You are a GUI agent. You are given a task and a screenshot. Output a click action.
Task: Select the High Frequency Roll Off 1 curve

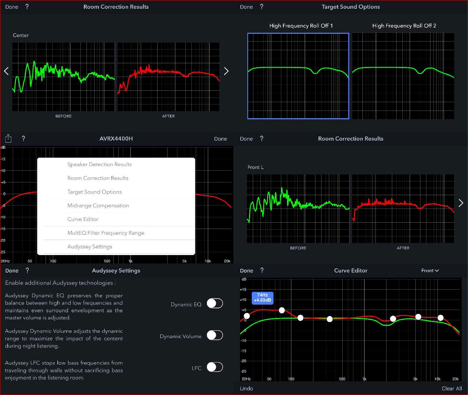pyautogui.click(x=298, y=76)
